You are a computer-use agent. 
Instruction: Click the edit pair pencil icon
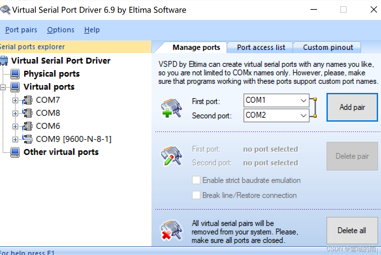[171, 156]
